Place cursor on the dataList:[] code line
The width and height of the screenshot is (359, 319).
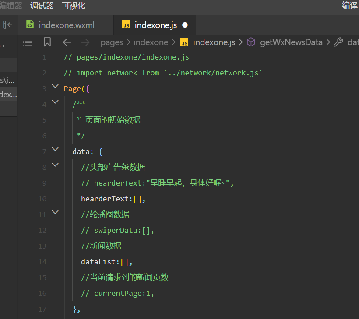[106, 262]
